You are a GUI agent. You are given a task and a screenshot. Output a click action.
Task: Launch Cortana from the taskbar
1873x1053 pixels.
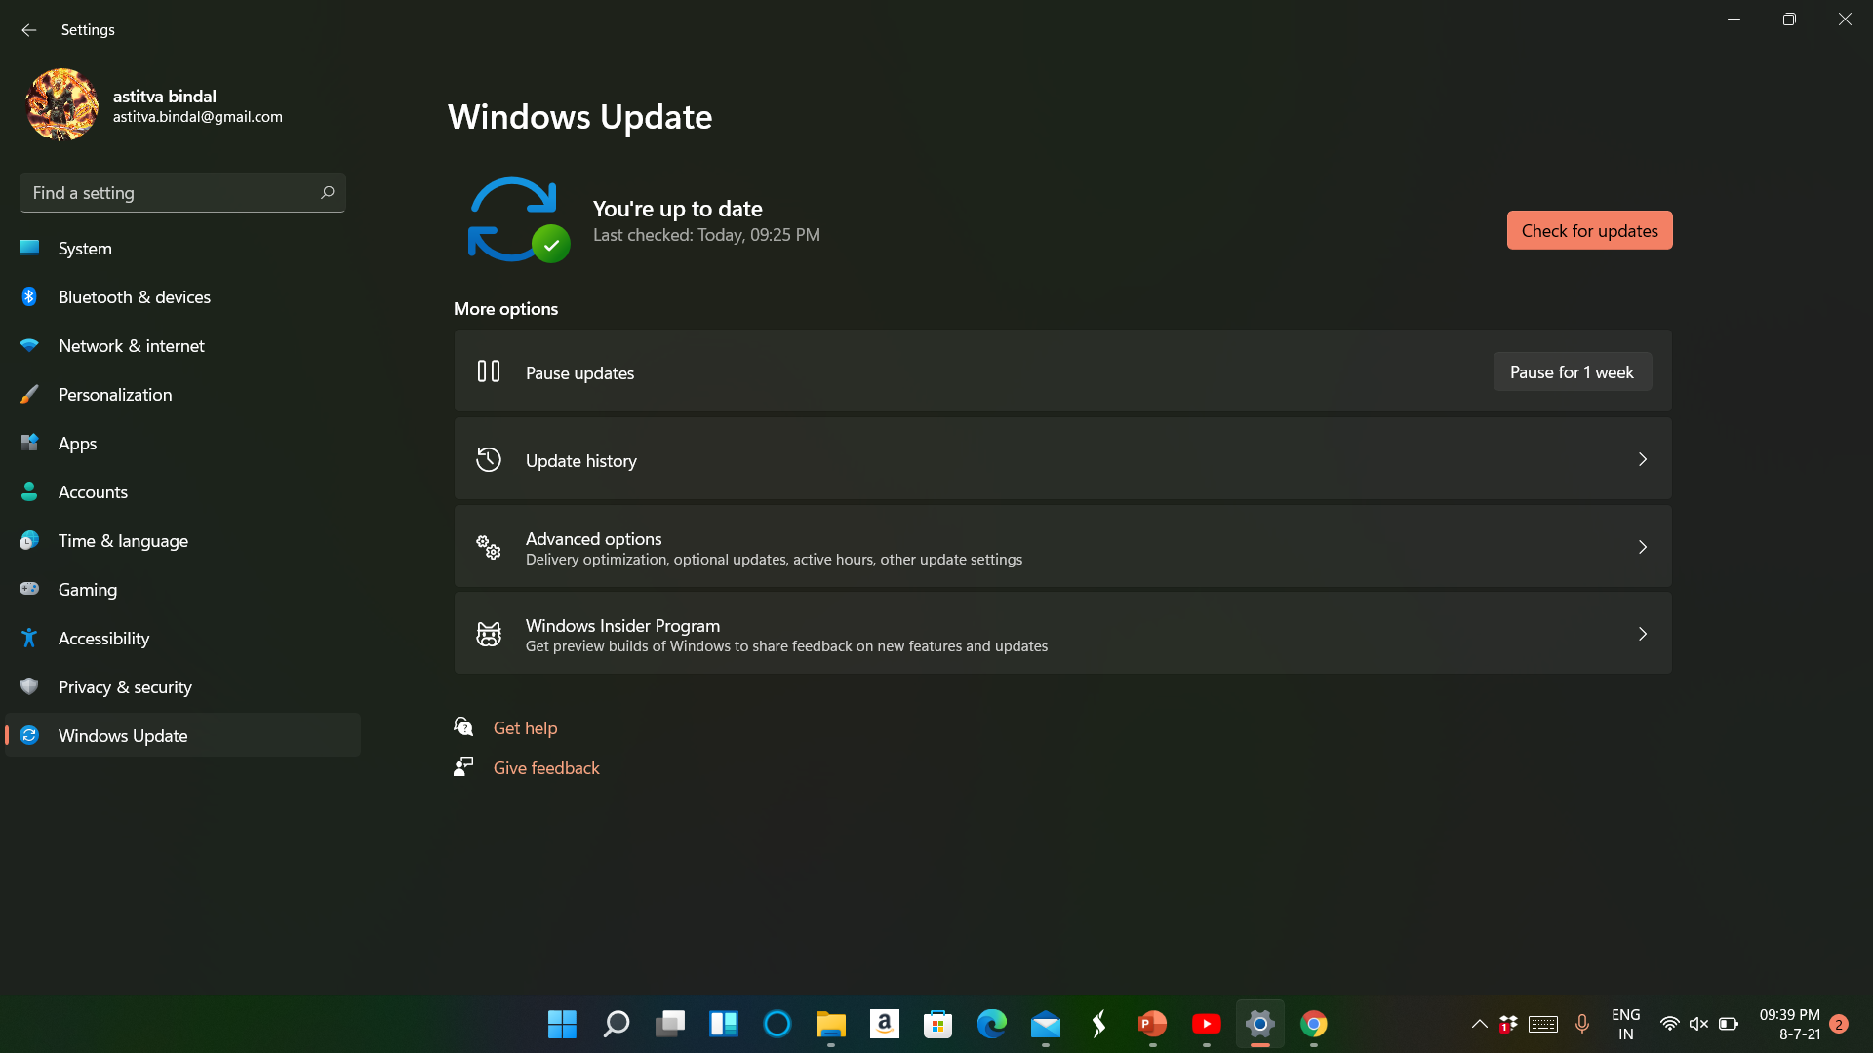(x=777, y=1024)
